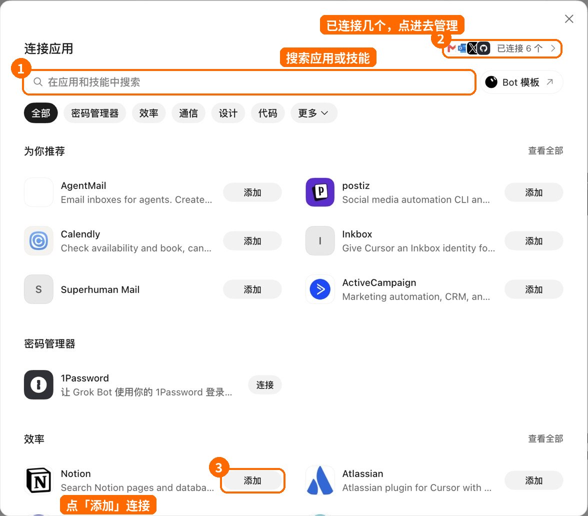Click the GitHub connected app icon
The image size is (588, 516).
click(484, 48)
